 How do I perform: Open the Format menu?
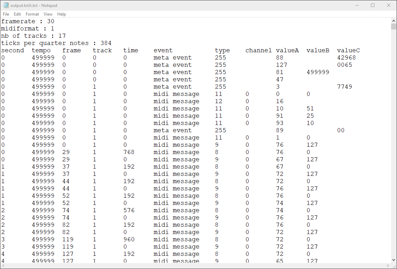32,14
